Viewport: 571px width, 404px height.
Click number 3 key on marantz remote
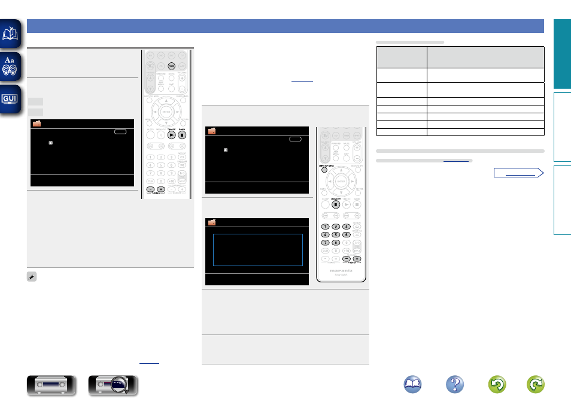[x=347, y=227]
